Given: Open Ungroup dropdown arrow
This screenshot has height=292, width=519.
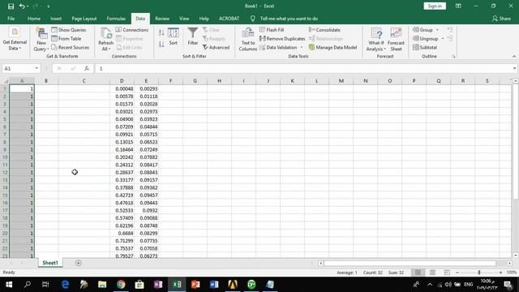Looking at the screenshot, I should [443, 39].
